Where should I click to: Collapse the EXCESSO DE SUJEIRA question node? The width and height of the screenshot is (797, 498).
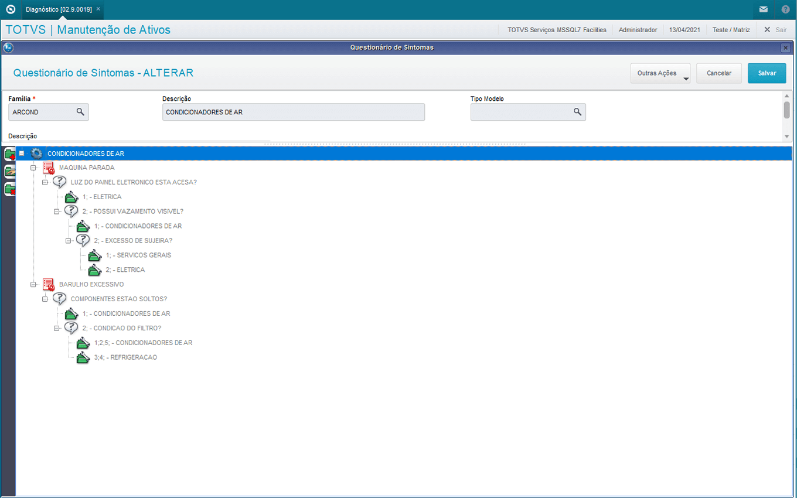[69, 241]
